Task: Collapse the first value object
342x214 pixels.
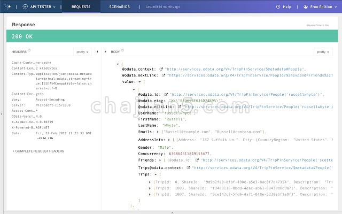Action: pyautogui.click(x=134, y=89)
